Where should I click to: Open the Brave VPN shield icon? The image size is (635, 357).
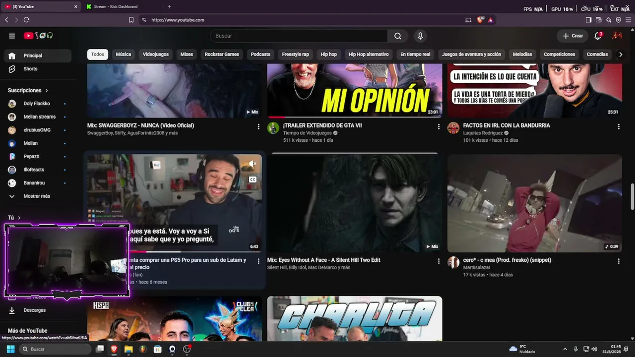tap(619, 20)
